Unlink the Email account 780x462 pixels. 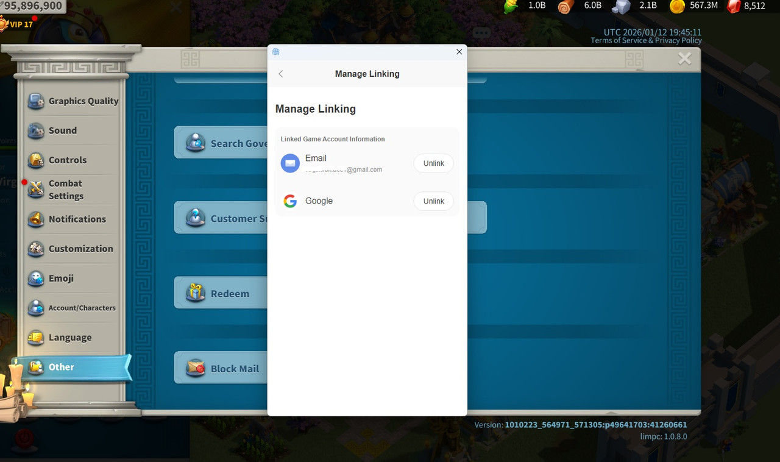pos(434,163)
